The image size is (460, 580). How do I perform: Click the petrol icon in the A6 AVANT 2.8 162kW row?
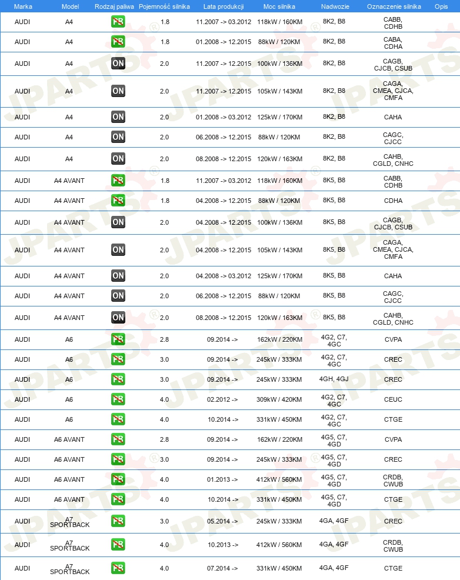point(118,439)
